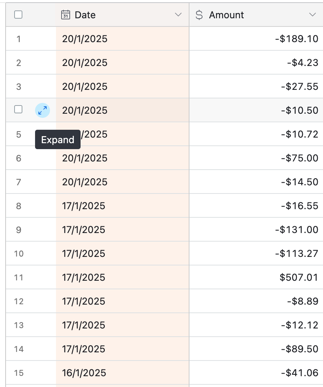
Task: Click row number 12
Action: pyautogui.click(x=19, y=301)
